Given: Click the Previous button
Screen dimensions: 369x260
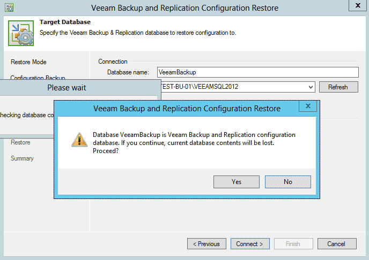Looking at the screenshot, I should click(x=206, y=244).
